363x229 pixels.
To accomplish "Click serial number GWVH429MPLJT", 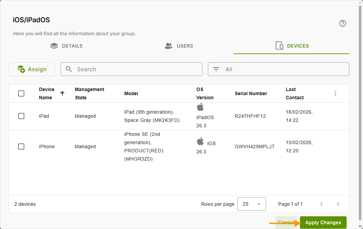I will [x=254, y=147].
